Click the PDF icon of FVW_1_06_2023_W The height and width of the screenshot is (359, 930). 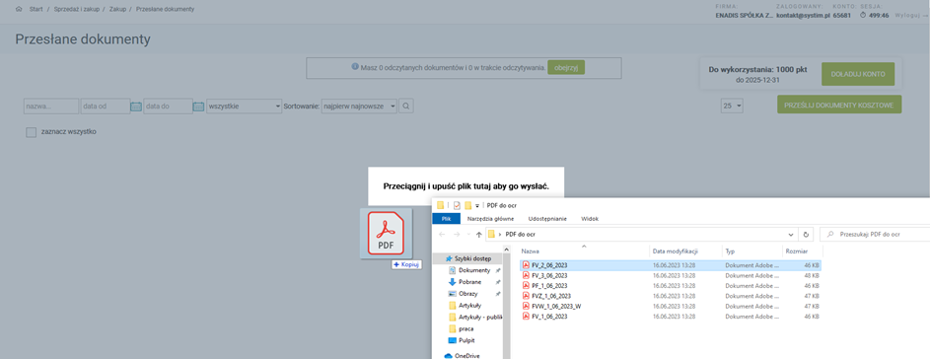point(526,306)
